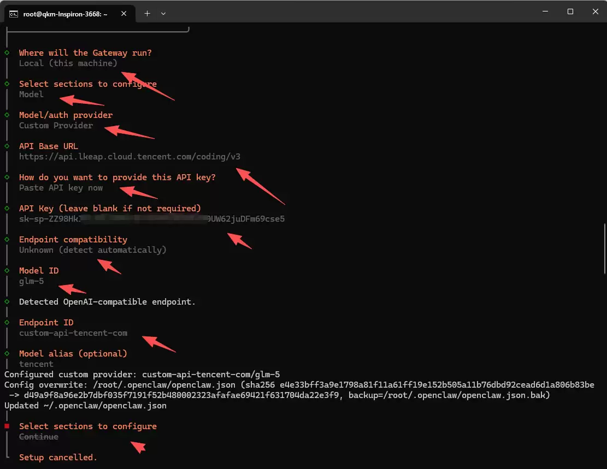Minimize the terminal window
The width and height of the screenshot is (607, 469).
pos(545,11)
